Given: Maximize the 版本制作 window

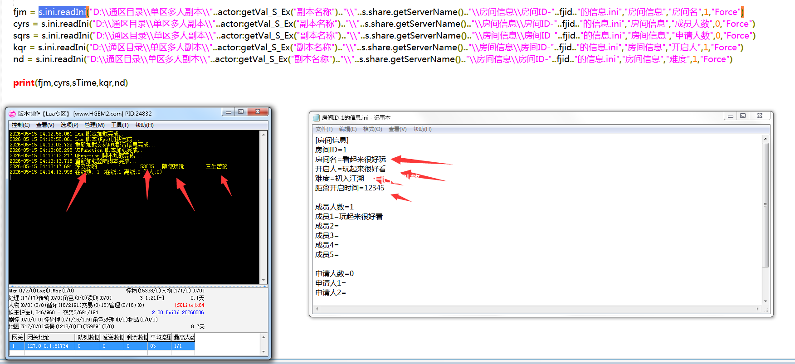Looking at the screenshot, I should point(241,112).
